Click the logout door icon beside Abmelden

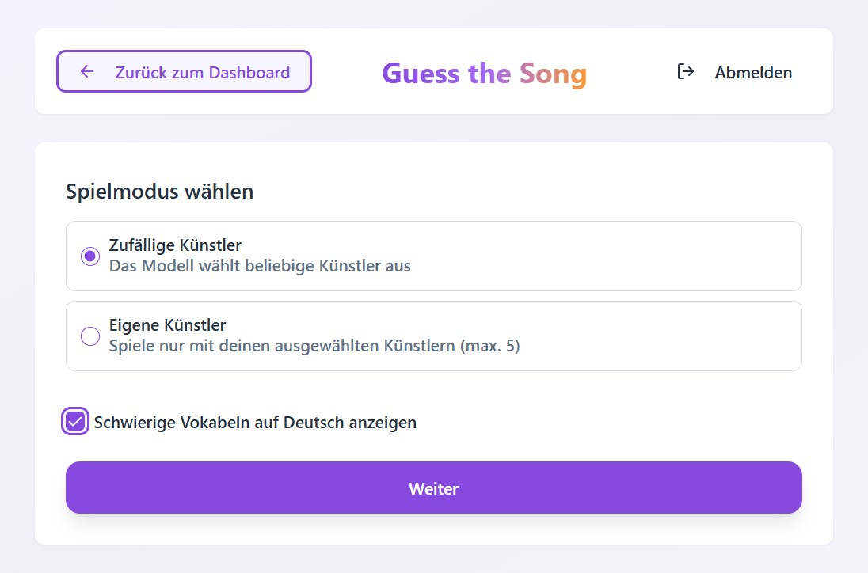[684, 71]
